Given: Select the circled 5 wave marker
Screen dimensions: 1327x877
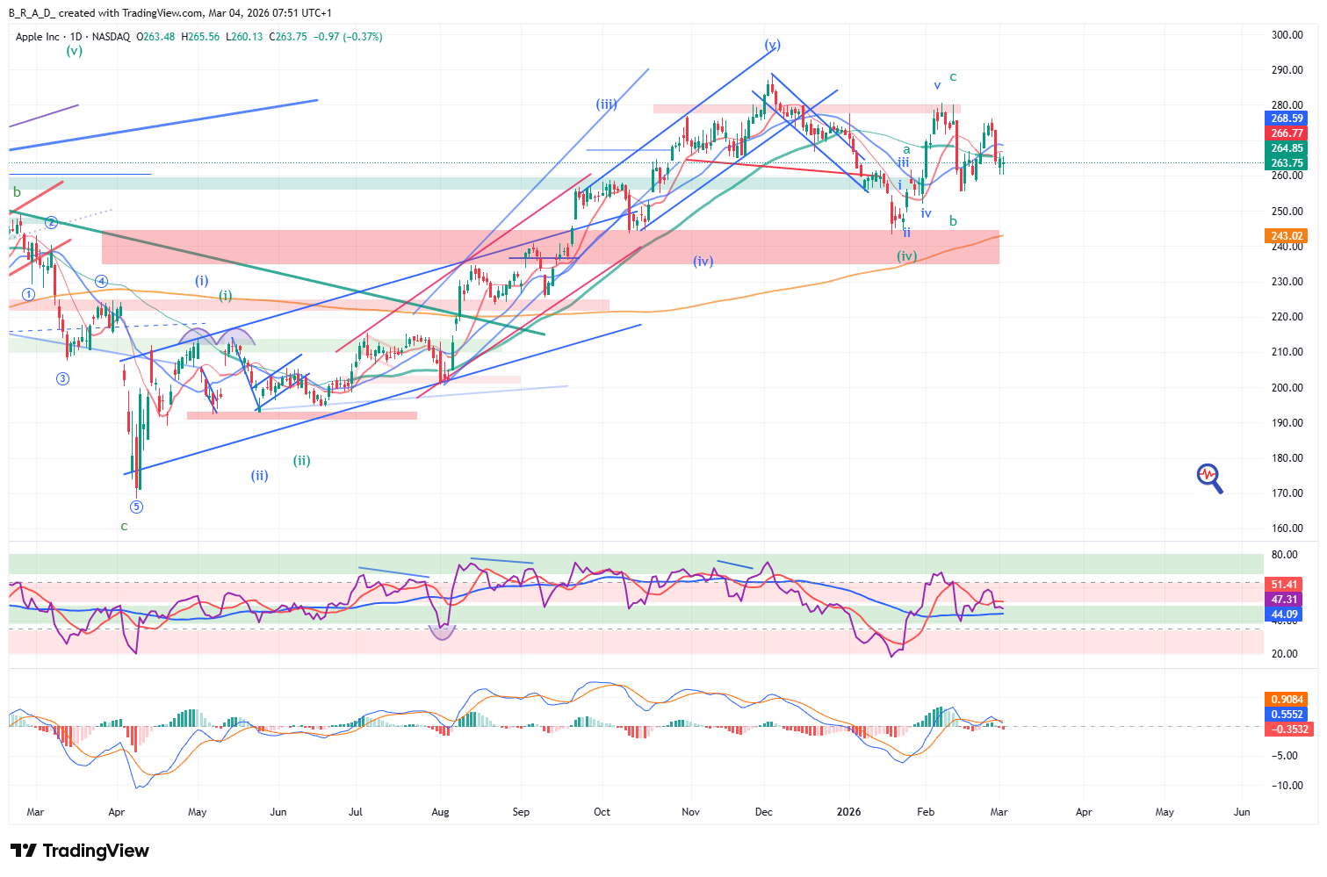Looking at the screenshot, I should [x=136, y=507].
